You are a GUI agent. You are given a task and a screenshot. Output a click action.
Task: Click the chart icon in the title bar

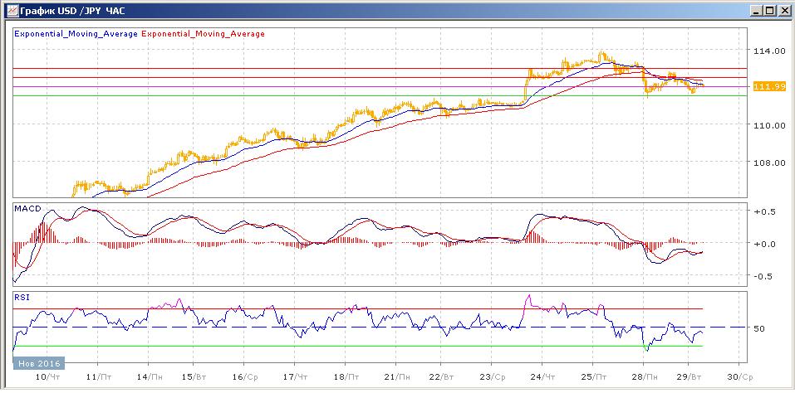pyautogui.click(x=12, y=9)
